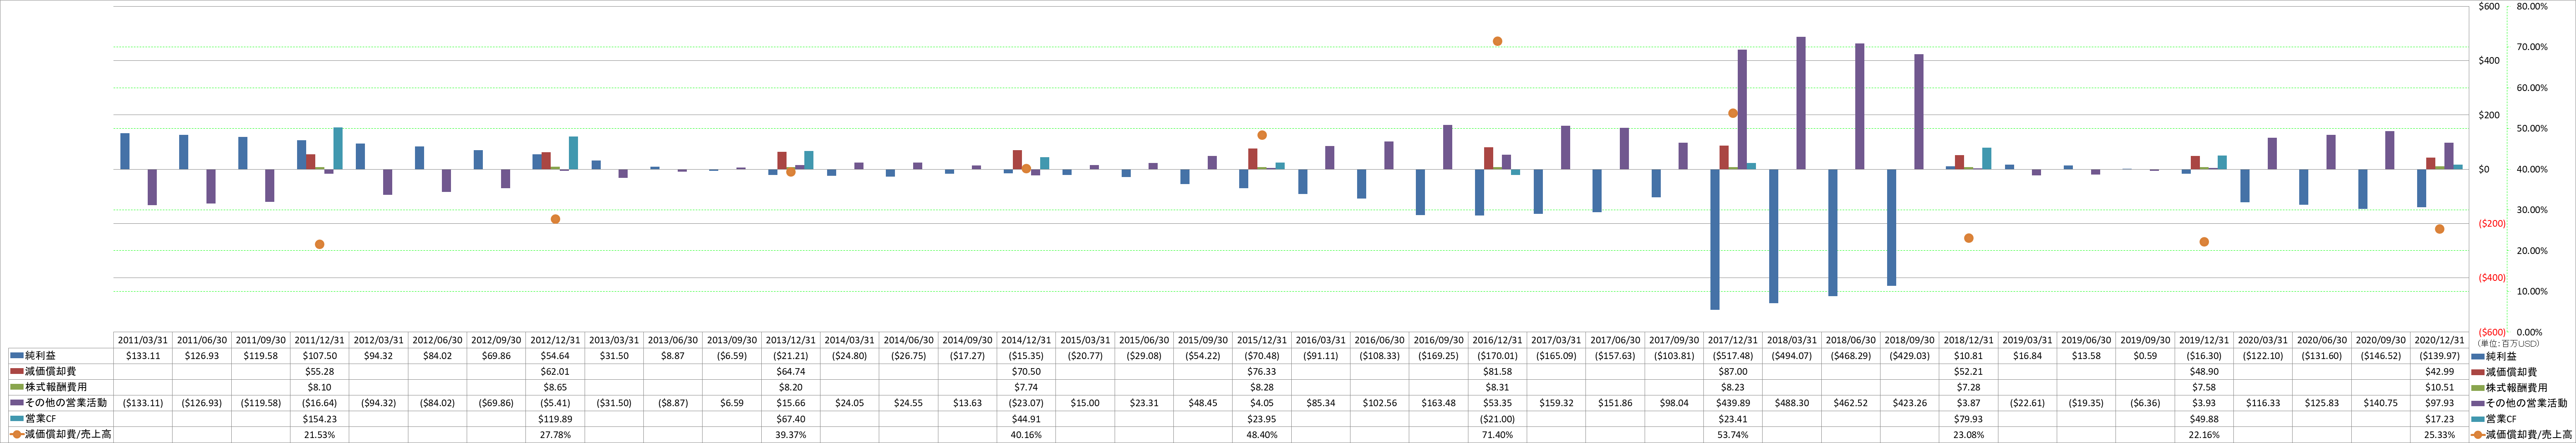Select the 2018/09/30 column header
This screenshot has height=443, width=2576.
[x=1910, y=340]
